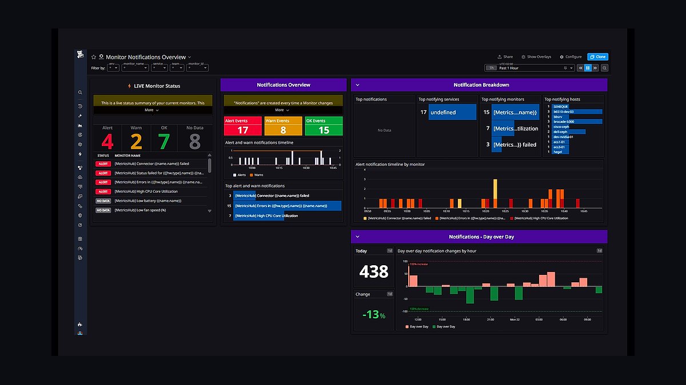Click the Today value 438
Viewport: 686px width, 385px height.
374,271
